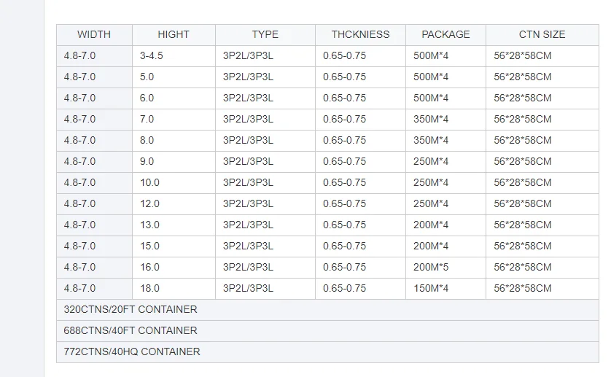This screenshot has height=377, width=611.
Task: Select the 3-4.5 height cell
Action: point(152,55)
